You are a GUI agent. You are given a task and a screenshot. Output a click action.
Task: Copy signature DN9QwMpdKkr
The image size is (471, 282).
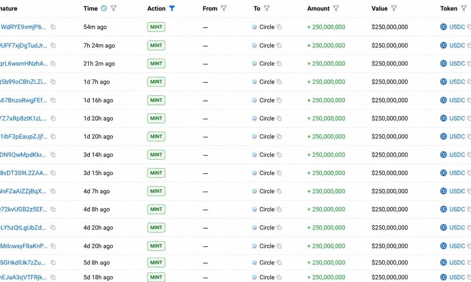(x=53, y=155)
